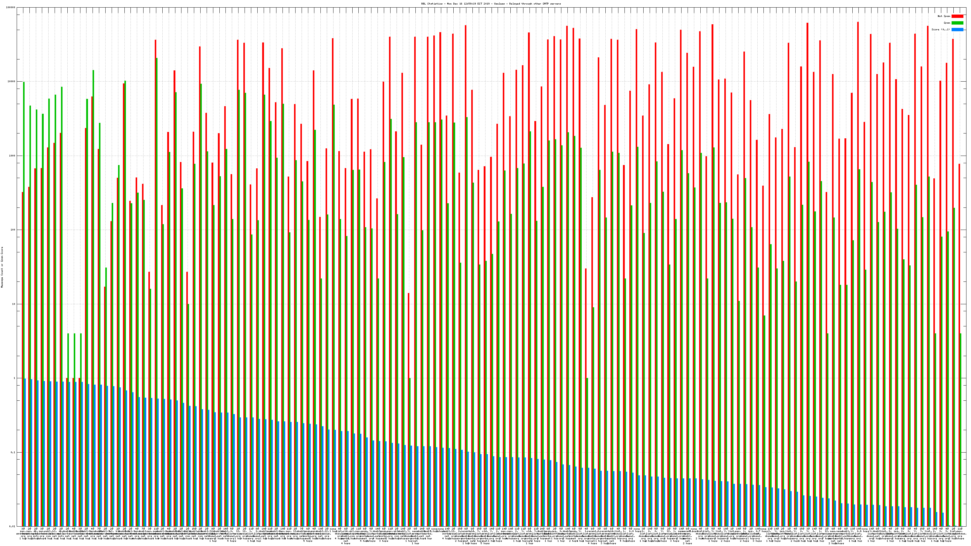Click the red Not Spam legend swatch
The image size is (971, 546).
click(x=957, y=16)
